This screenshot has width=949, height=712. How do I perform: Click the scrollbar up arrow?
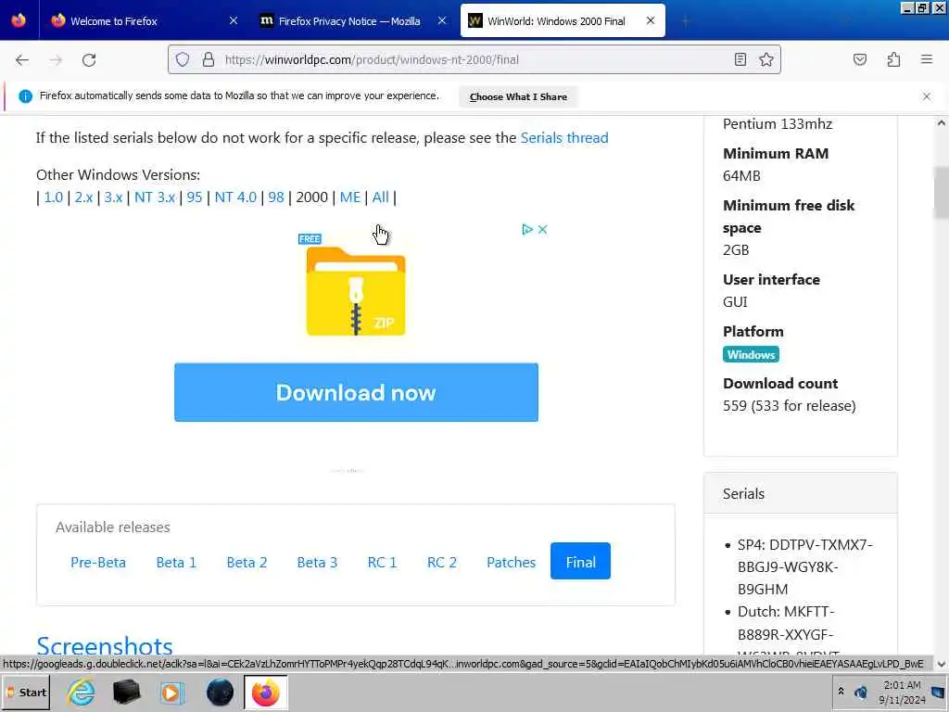[942, 123]
